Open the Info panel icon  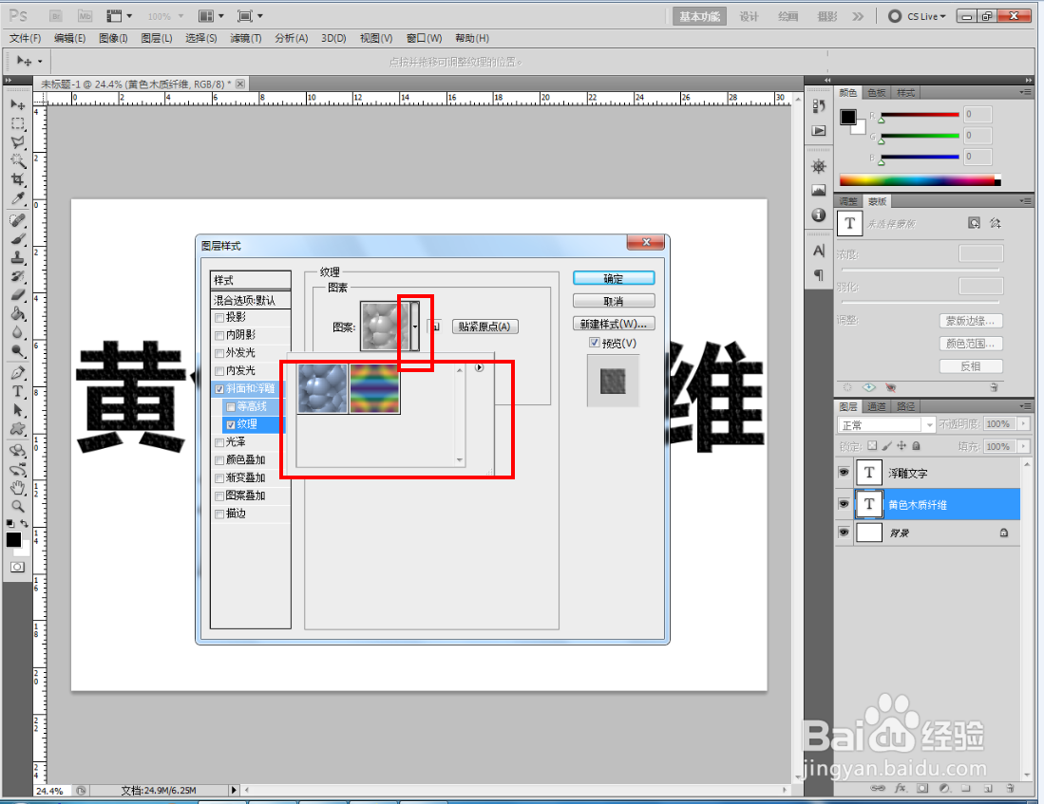[819, 215]
